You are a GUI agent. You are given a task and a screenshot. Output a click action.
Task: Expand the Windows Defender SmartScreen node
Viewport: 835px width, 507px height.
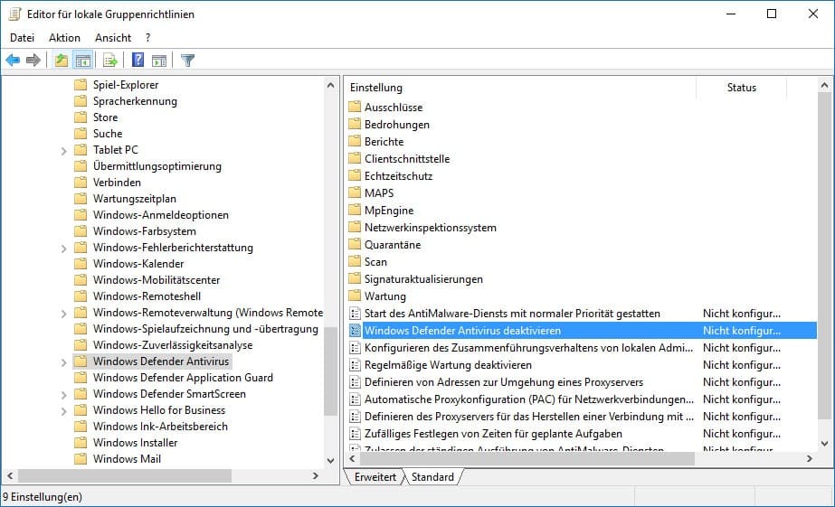point(64,395)
